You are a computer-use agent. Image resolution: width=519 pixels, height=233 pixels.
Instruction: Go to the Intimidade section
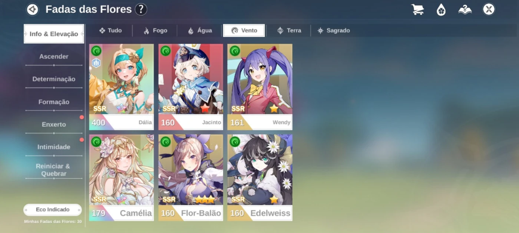(x=54, y=147)
